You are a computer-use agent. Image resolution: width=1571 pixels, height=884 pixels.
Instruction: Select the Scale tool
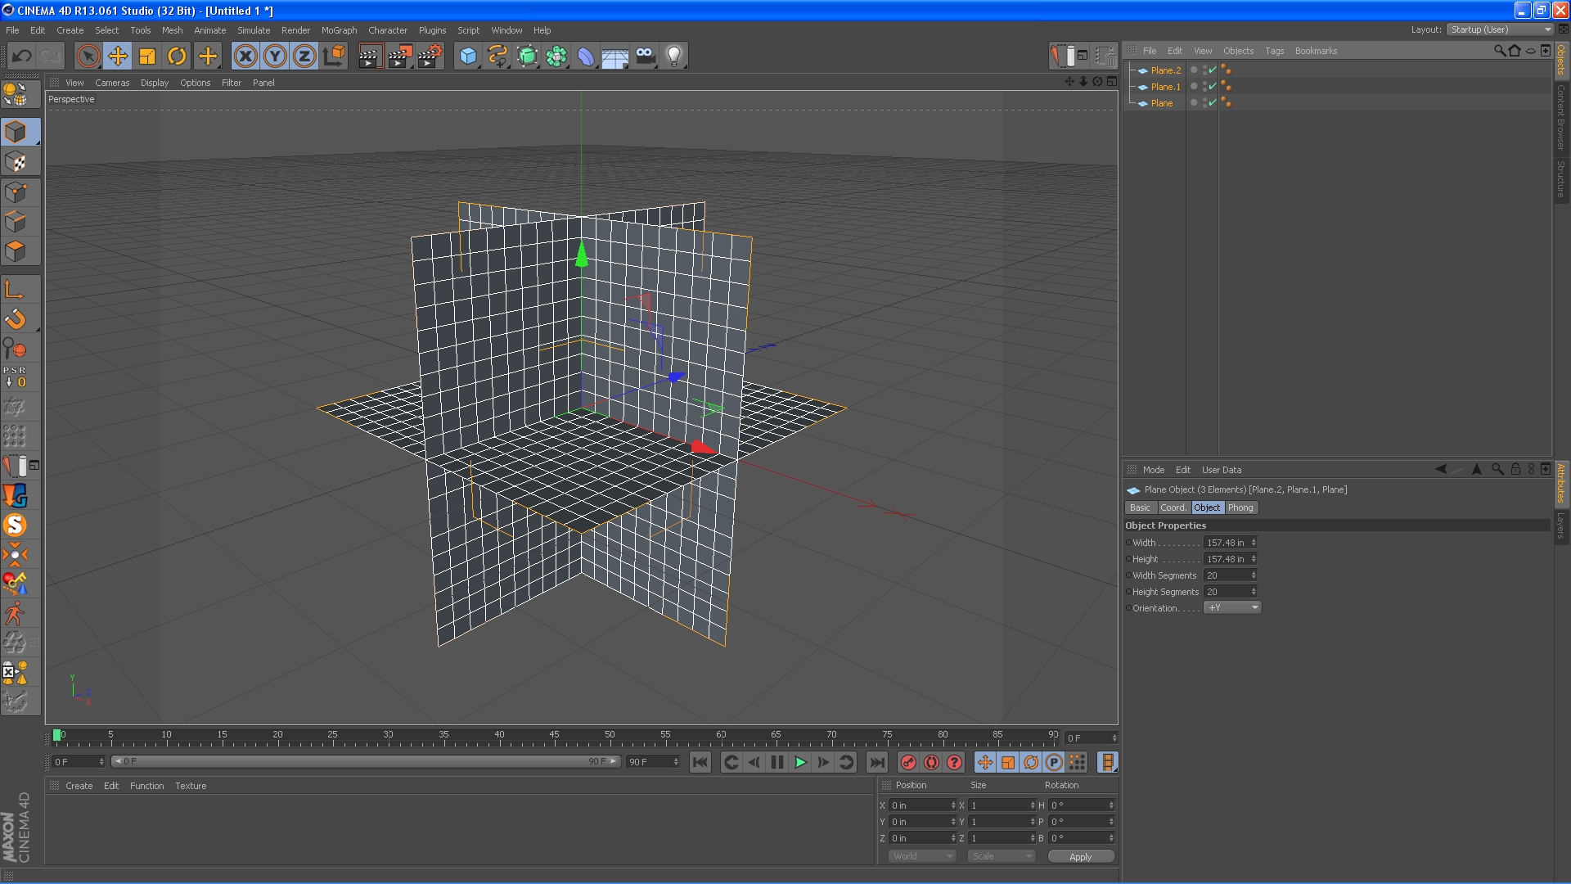point(147,56)
